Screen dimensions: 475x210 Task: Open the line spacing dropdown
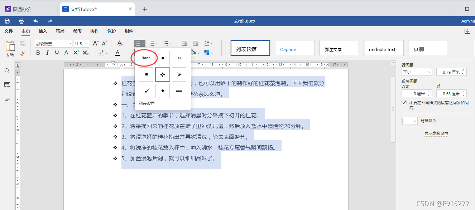point(212,44)
